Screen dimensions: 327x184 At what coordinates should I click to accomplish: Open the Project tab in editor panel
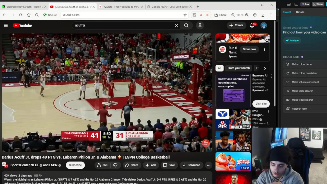coord(287,12)
